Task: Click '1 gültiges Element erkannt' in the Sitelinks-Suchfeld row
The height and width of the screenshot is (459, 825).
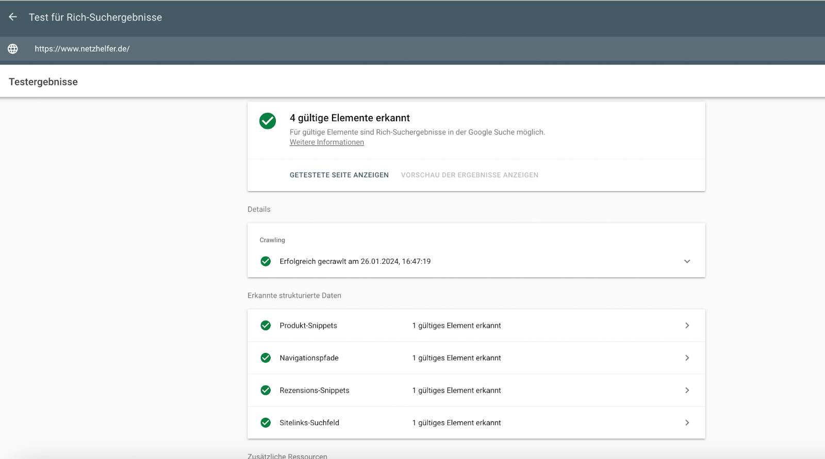Action: click(x=456, y=423)
